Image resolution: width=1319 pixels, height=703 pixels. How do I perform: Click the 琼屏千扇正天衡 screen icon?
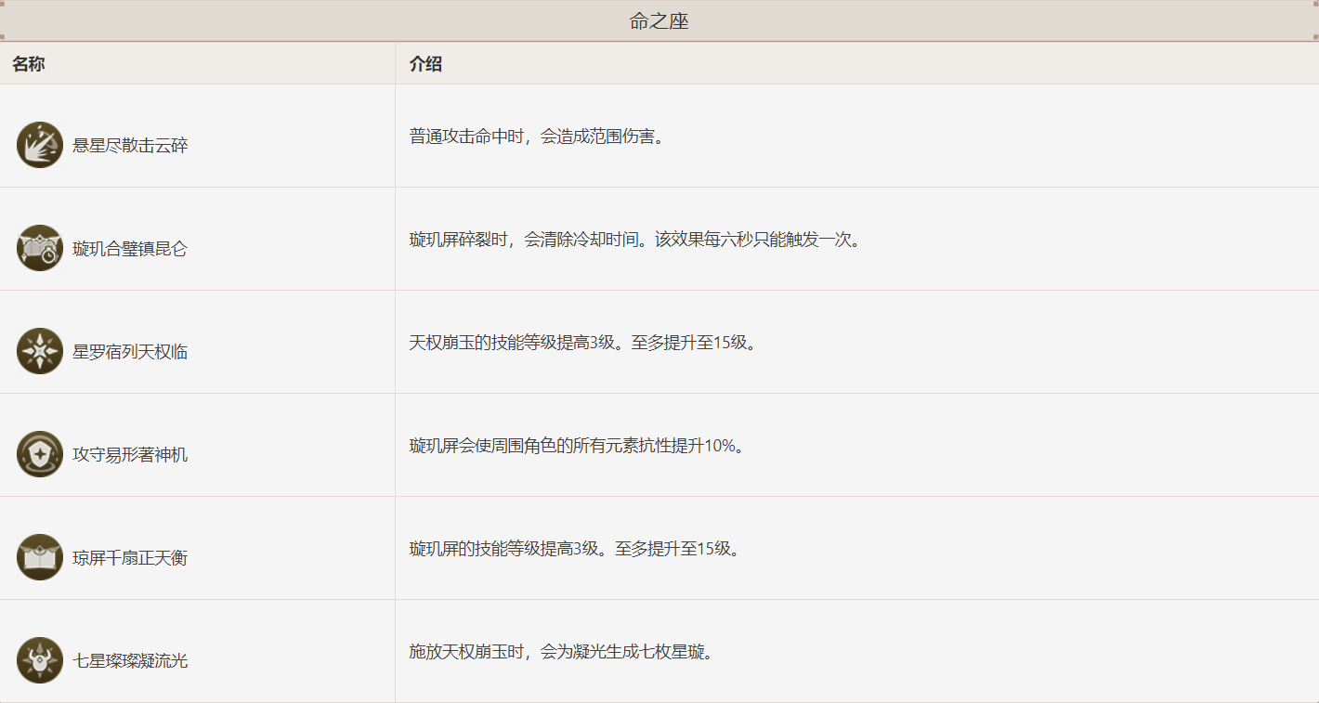click(40, 557)
